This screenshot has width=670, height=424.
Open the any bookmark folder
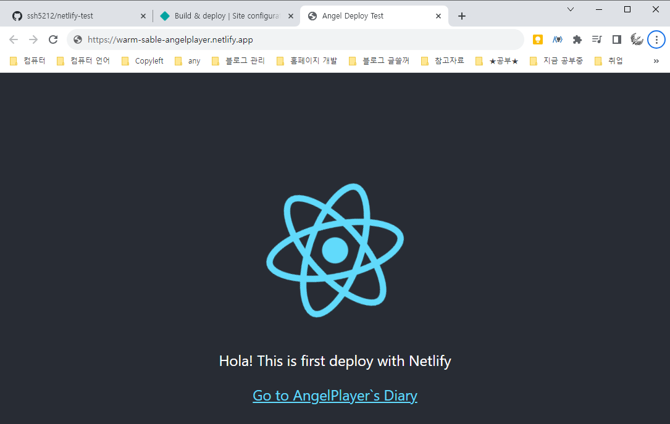point(188,61)
